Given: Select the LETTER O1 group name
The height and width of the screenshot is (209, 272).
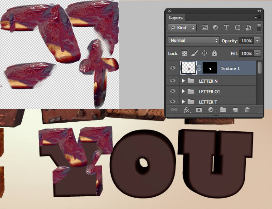Looking at the screenshot, I should click(209, 92).
